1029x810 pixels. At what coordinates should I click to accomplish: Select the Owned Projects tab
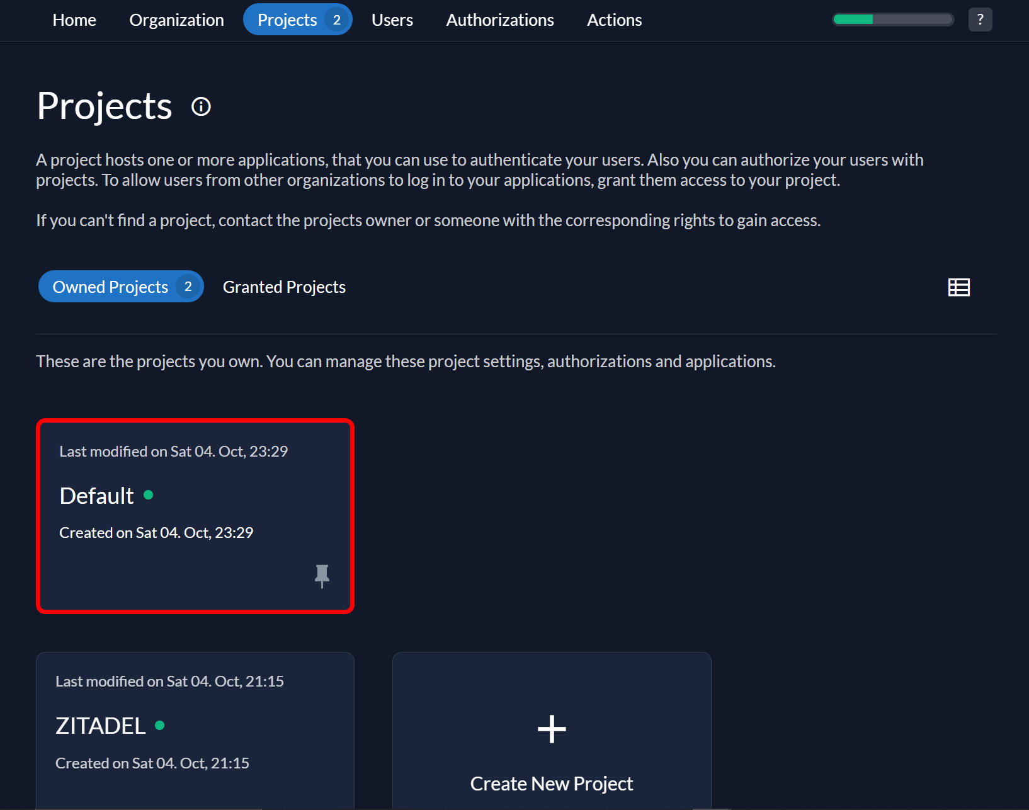pyautogui.click(x=121, y=287)
